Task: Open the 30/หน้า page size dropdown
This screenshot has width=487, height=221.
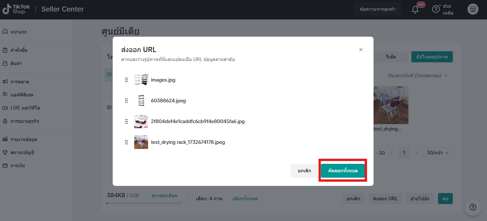Action: tap(438, 153)
